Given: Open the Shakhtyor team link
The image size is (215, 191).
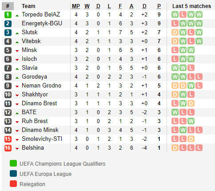Looking at the screenshot, I should tap(35, 95).
